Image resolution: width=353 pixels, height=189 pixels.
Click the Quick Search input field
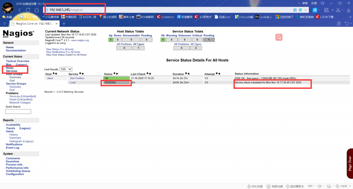coord(18,112)
